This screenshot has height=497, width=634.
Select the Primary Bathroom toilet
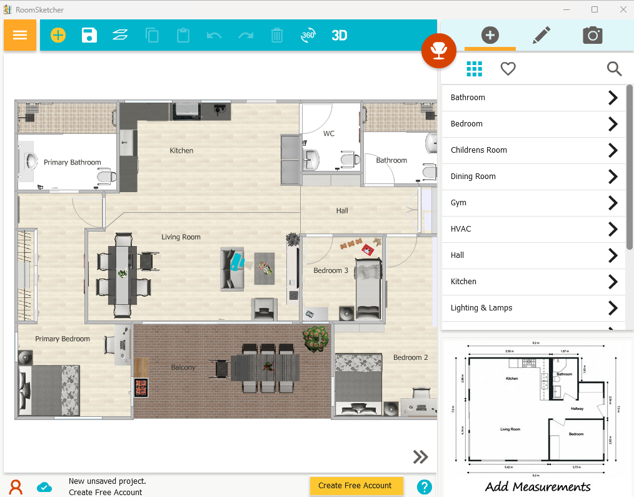(x=107, y=177)
